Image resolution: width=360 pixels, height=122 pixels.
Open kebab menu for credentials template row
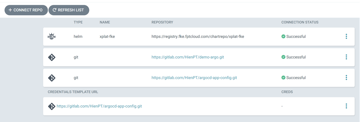tap(346, 106)
